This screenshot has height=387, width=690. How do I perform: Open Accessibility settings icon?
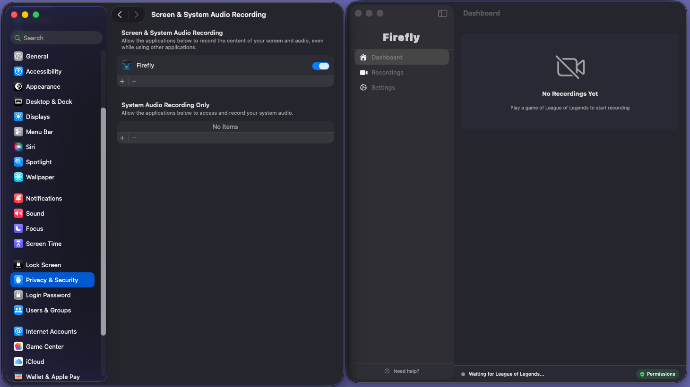click(x=18, y=71)
